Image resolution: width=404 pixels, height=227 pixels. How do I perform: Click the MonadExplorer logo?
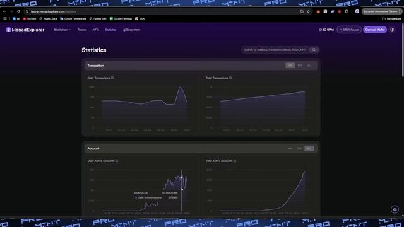pos(25,30)
